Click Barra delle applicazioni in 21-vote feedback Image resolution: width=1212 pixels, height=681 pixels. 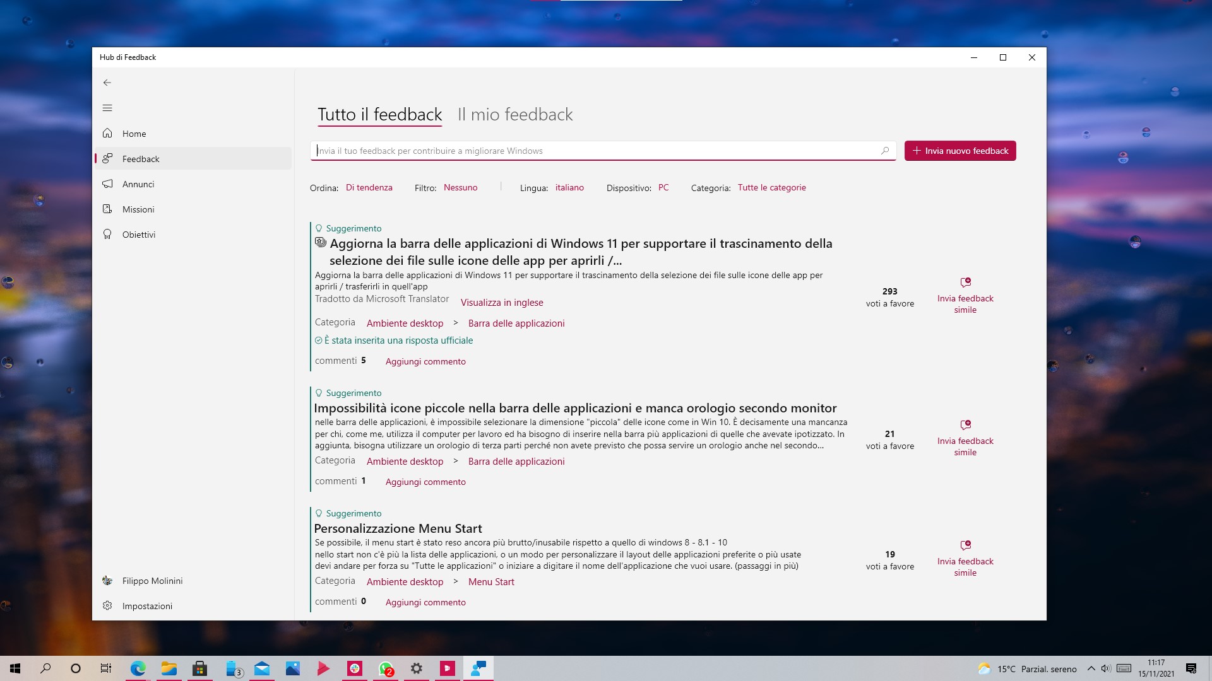[x=516, y=462]
